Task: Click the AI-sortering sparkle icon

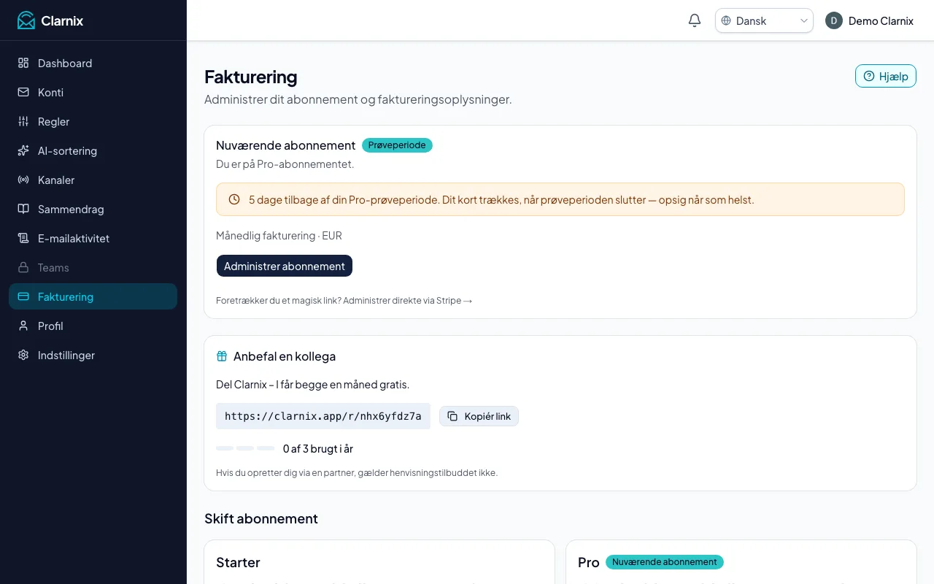Action: 23,150
